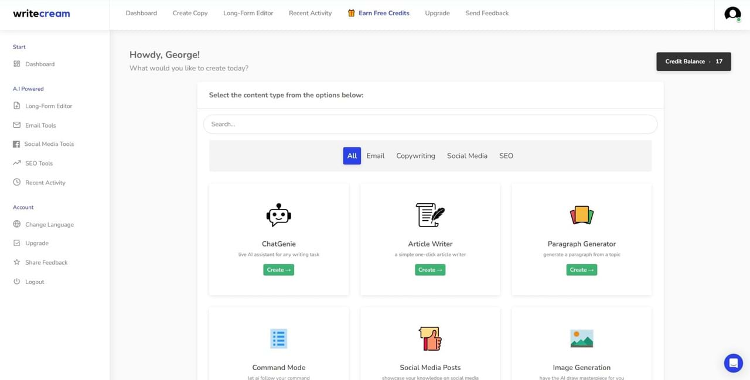
Task: Click Create button under Paragraph Generator
Action: [x=582, y=270]
